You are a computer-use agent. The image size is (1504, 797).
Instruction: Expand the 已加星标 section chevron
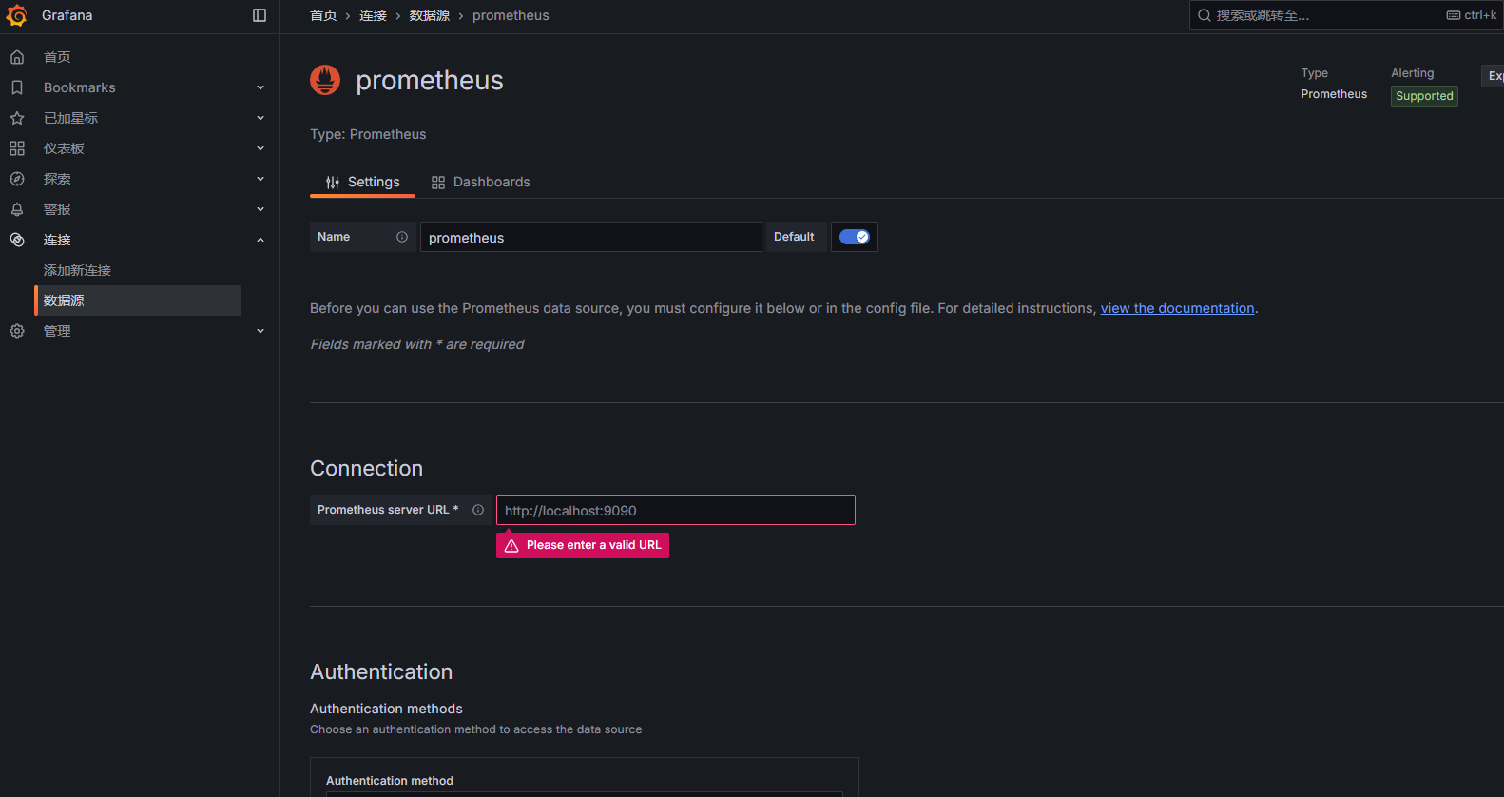(260, 118)
